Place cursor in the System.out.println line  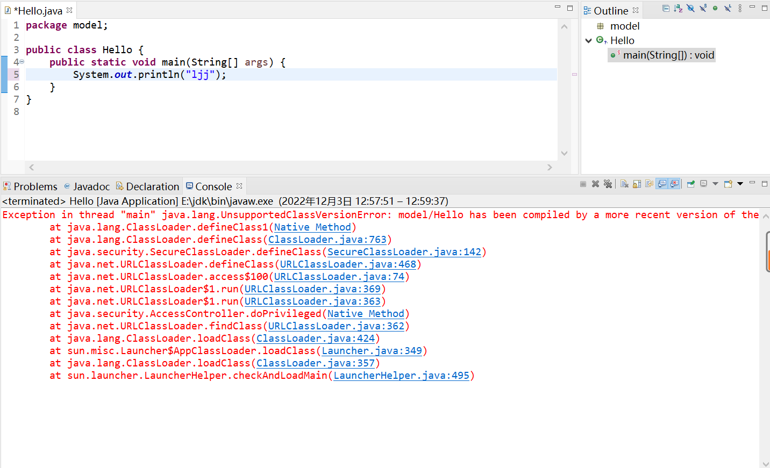pos(149,74)
